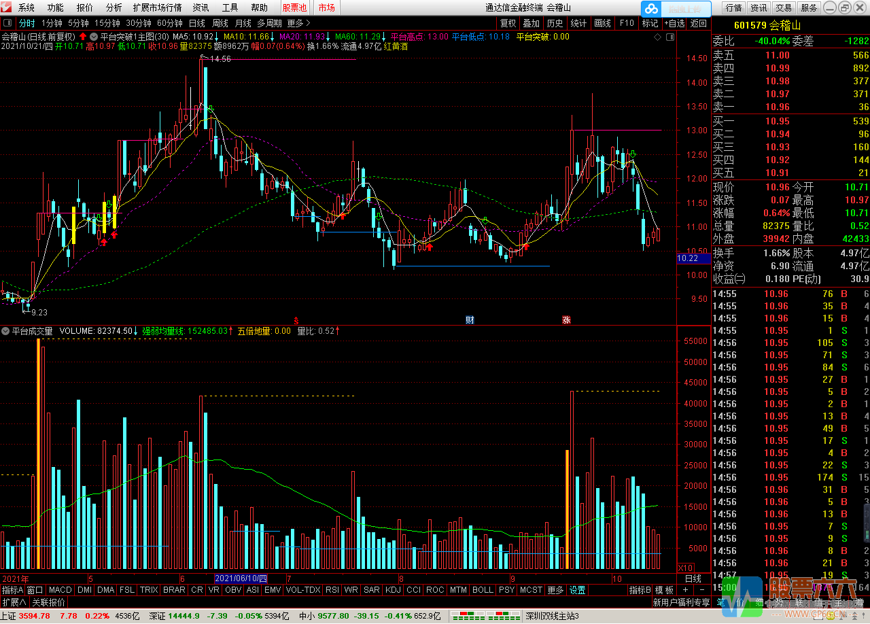The image size is (870, 624).
Task: Toggle the sidebar panel icon left of 分时
Action: pyautogui.click(x=7, y=23)
